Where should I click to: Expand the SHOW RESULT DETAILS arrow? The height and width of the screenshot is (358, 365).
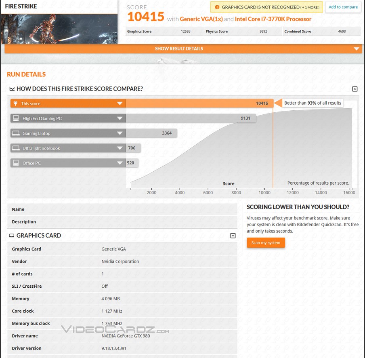[x=356, y=48]
